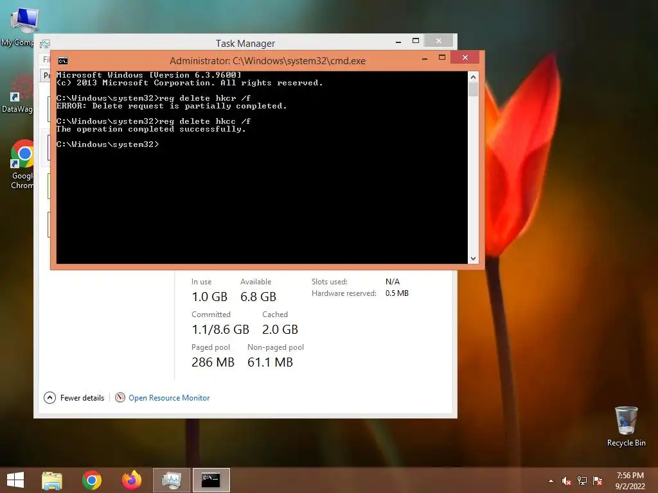The width and height of the screenshot is (658, 493).
Task: Open the Action Center flag icon
Action: (598, 481)
